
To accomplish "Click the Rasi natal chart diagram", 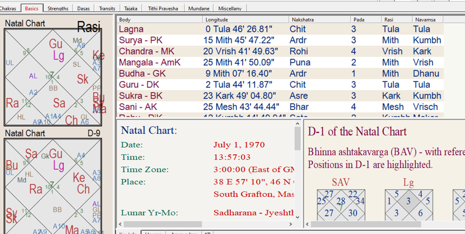I will 53,77.
